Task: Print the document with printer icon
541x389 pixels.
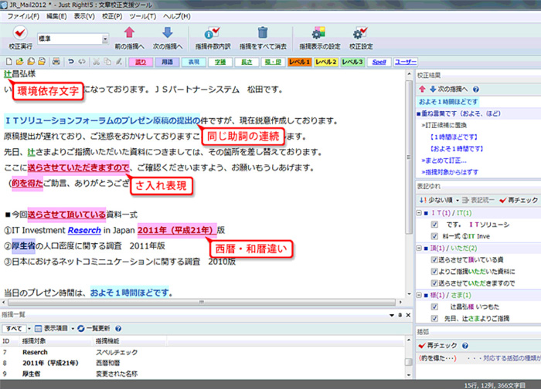Action: (x=56, y=62)
